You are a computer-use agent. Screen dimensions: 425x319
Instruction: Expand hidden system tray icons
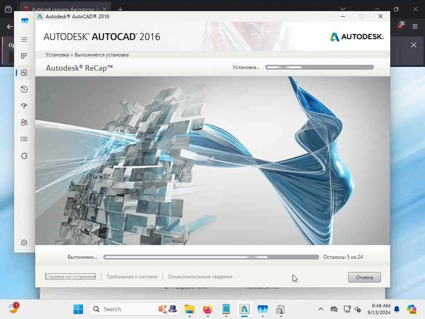(x=321, y=309)
